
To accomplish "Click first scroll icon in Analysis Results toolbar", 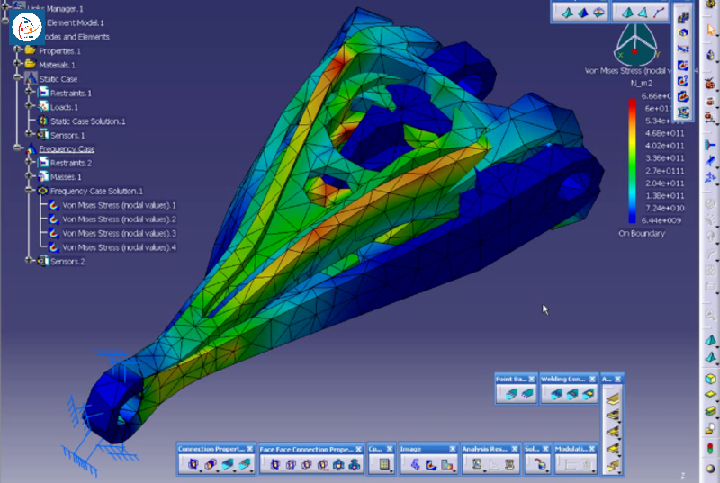I will pyautogui.click(x=477, y=464).
